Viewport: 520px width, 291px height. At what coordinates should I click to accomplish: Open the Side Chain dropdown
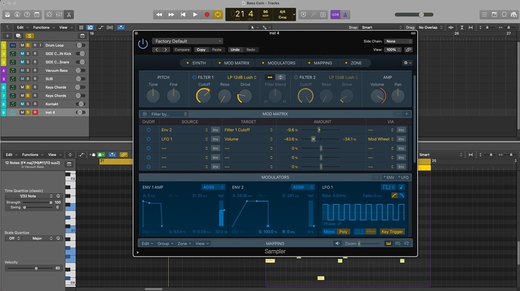pyautogui.click(x=398, y=41)
